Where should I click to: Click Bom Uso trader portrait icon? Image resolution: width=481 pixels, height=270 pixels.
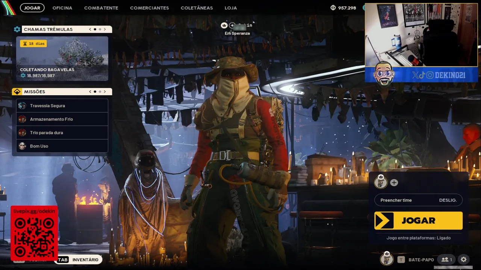point(23,146)
